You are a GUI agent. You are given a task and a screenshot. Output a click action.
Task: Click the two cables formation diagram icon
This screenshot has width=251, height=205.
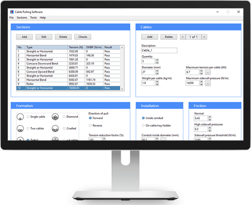tap(20, 129)
